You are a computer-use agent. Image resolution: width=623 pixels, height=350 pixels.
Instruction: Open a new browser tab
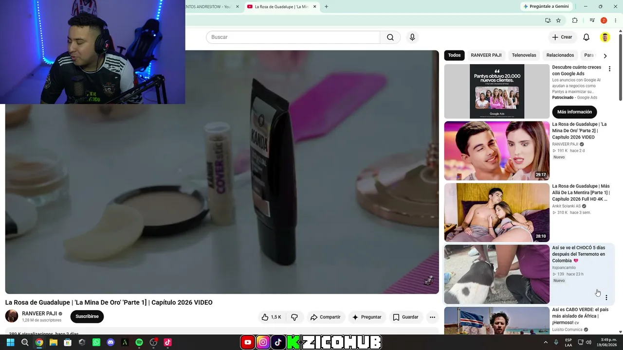tap(326, 7)
